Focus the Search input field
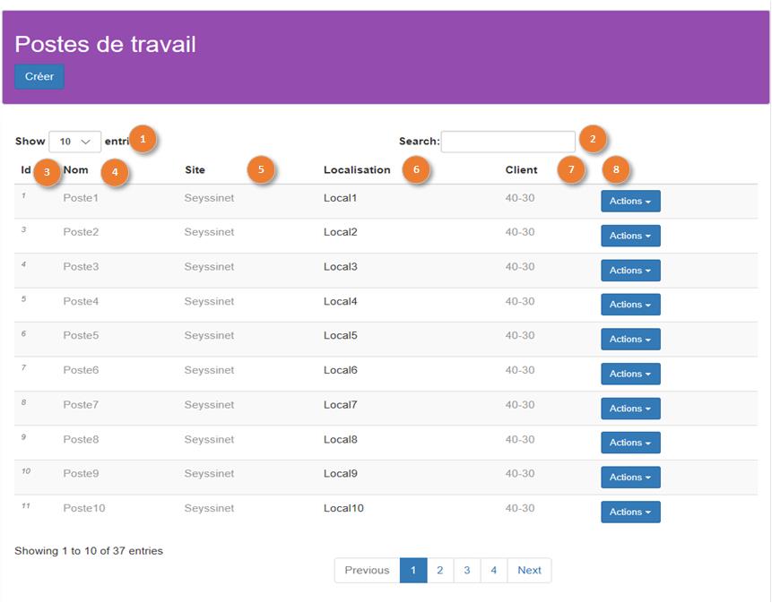Image resolution: width=772 pixels, height=603 pixels. [507, 142]
